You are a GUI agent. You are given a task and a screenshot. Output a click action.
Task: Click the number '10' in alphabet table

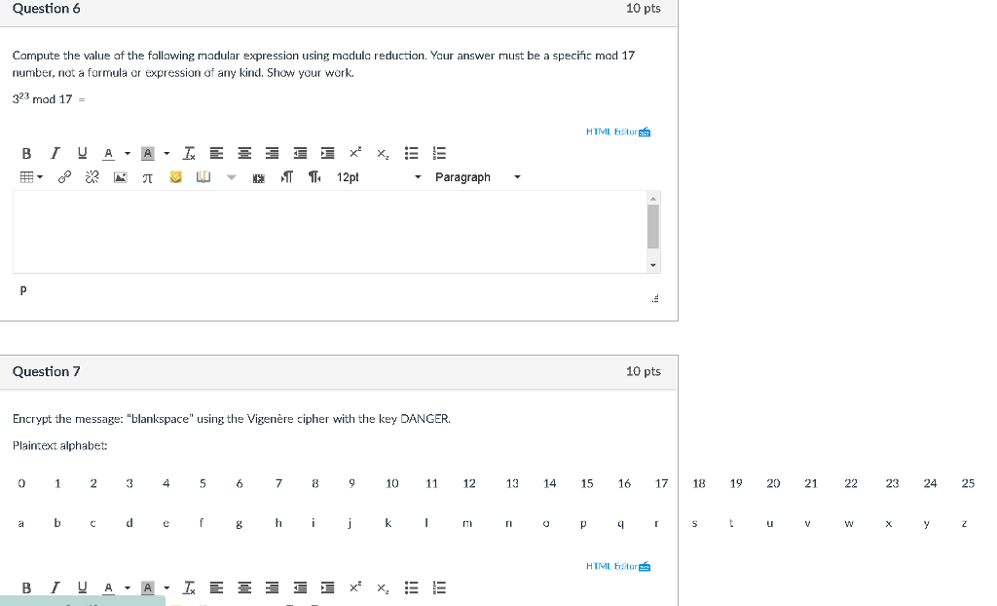(391, 484)
